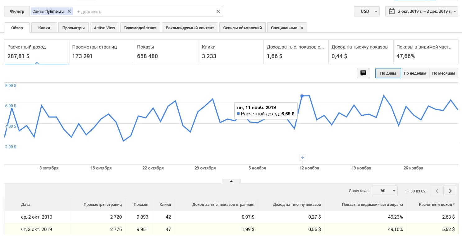Sort table by Расчетный доход column
Screen dimensions: 462x236
pyautogui.click(x=437, y=205)
